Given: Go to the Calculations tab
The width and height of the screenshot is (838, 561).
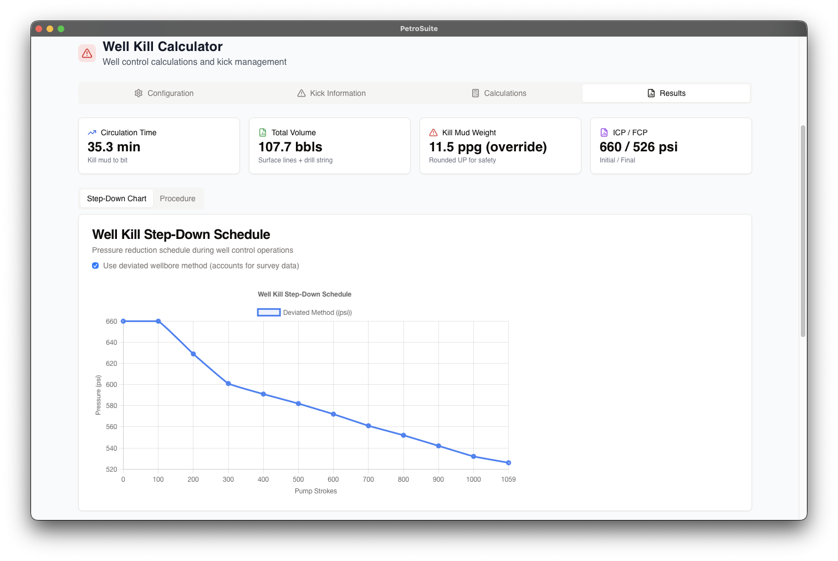Looking at the screenshot, I should coord(498,93).
